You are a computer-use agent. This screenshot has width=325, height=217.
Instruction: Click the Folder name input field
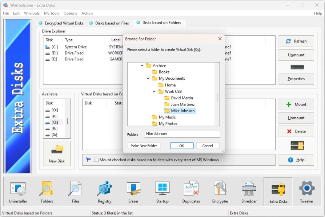(x=182, y=134)
